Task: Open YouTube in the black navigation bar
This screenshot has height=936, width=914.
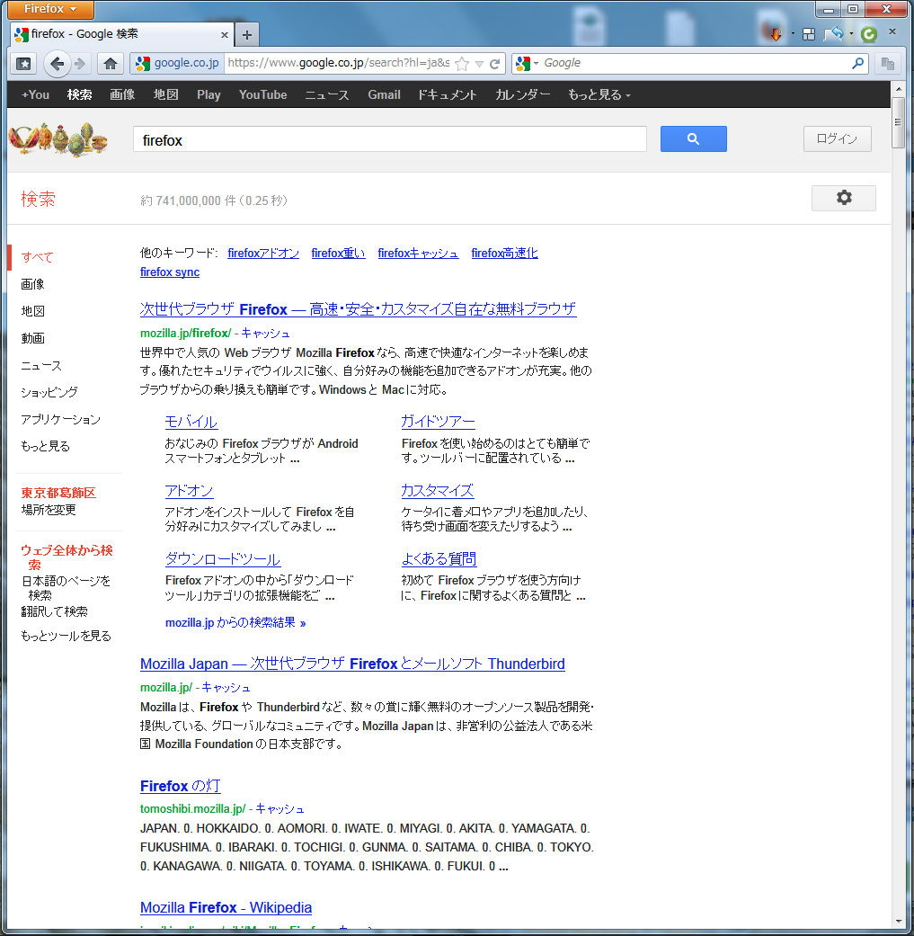Action: point(263,95)
